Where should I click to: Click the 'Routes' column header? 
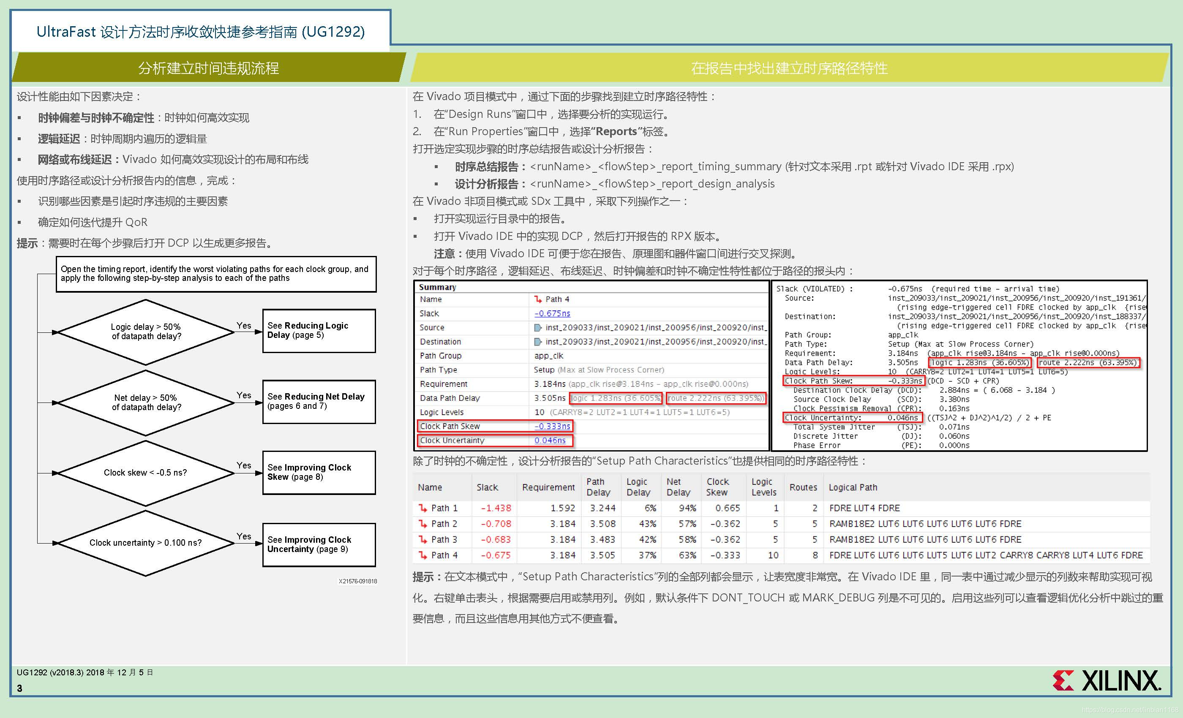point(803,487)
